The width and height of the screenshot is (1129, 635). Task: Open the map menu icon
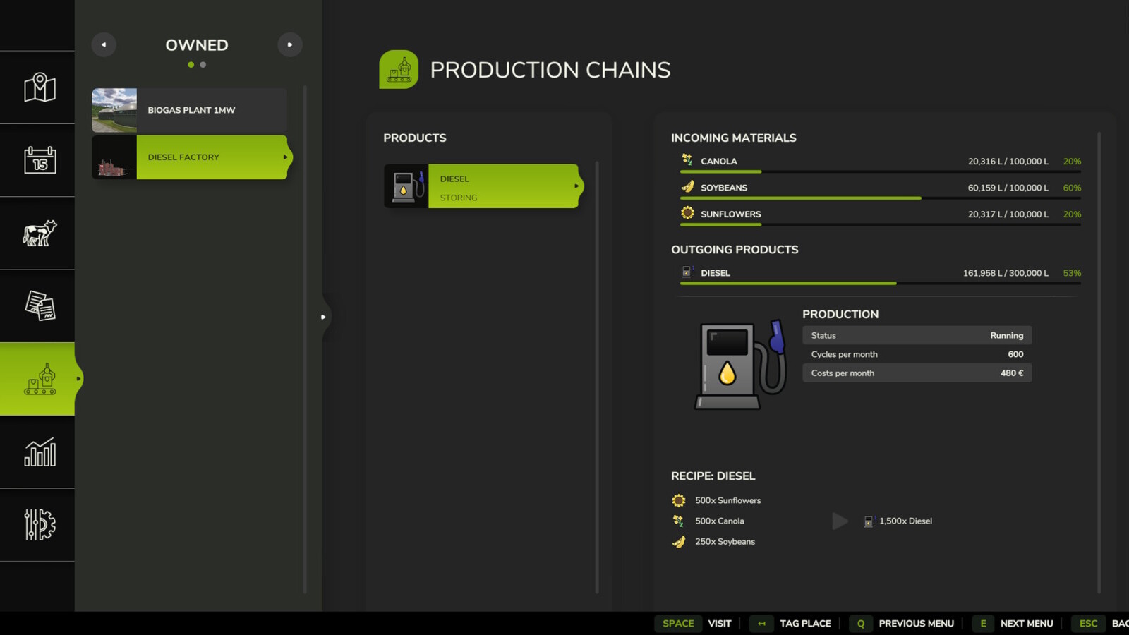coord(38,87)
